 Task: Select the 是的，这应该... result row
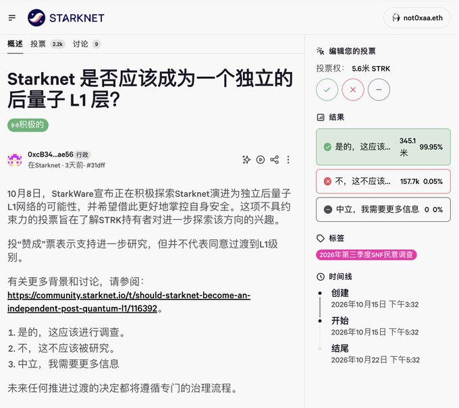[x=383, y=147]
